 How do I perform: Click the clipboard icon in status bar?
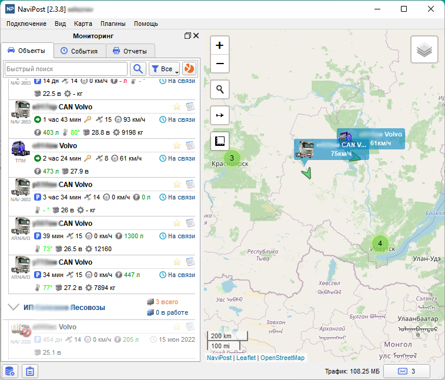pos(29,371)
